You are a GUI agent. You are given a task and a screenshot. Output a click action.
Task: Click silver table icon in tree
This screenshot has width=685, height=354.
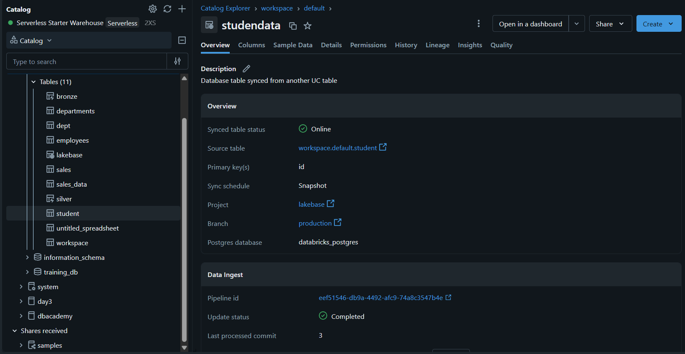[50, 199]
